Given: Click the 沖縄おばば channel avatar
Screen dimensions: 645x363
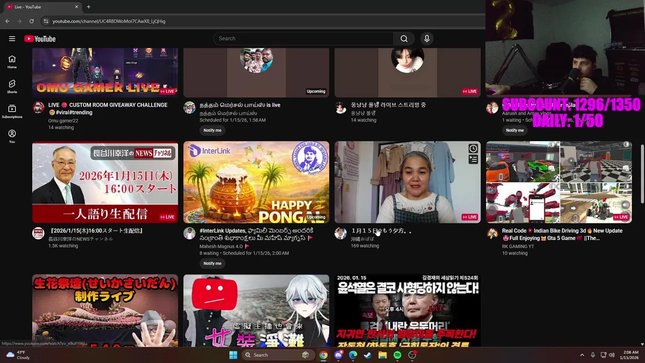Looking at the screenshot, I should [x=341, y=233].
